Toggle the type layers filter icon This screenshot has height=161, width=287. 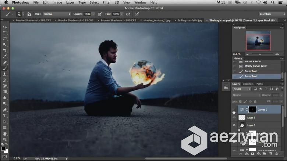266,89
